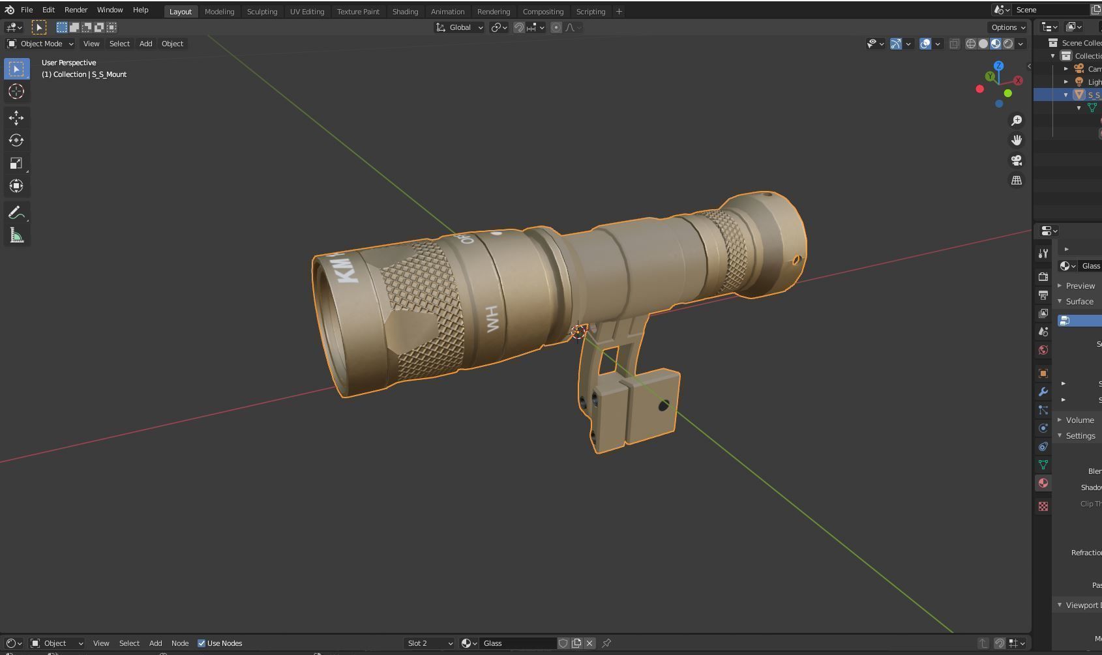Choose the Annotate pencil tool
Screen dimensions: 1102x655
(x=16, y=213)
